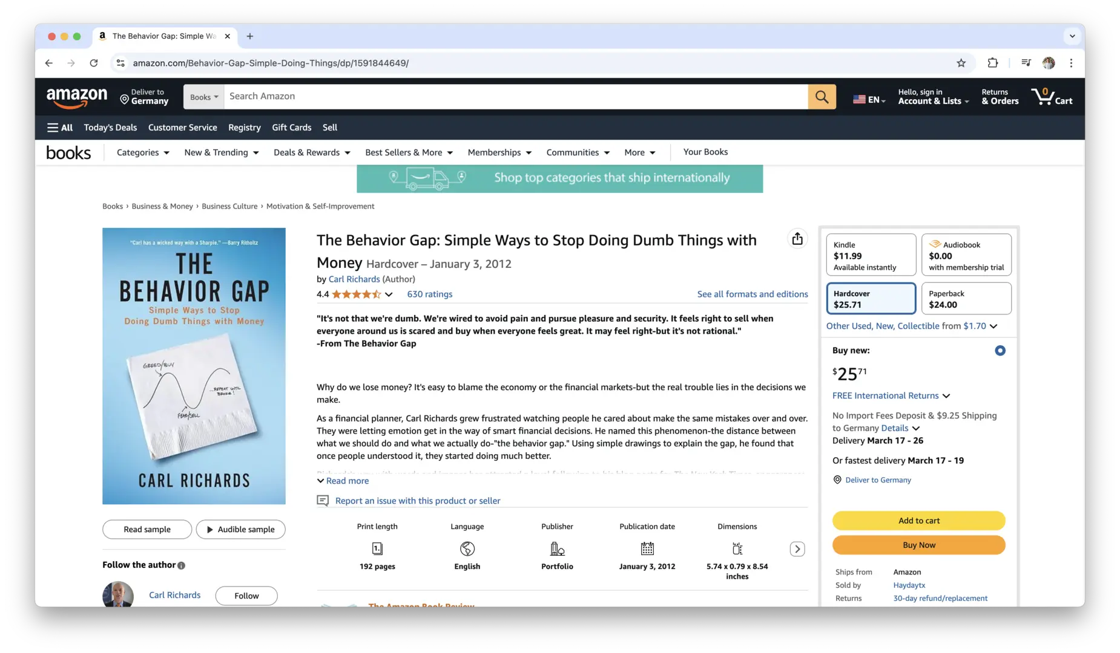The image size is (1120, 653).
Task: Click the search magnifier button
Action: click(x=822, y=97)
